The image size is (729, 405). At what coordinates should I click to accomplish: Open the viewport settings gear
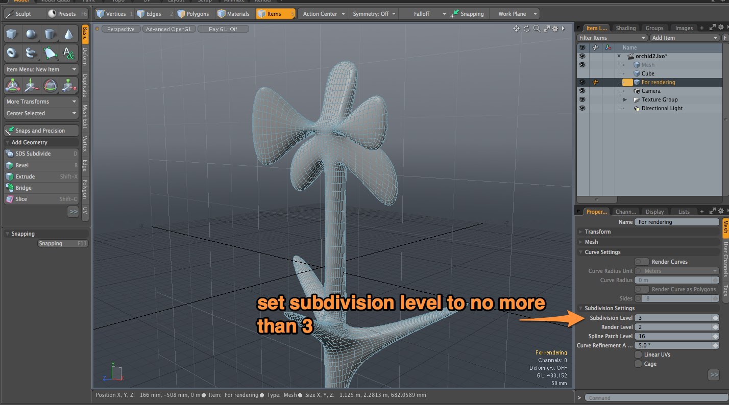(555, 29)
